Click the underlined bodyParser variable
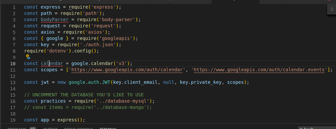336x129 pixels. pyautogui.click(x=55, y=20)
